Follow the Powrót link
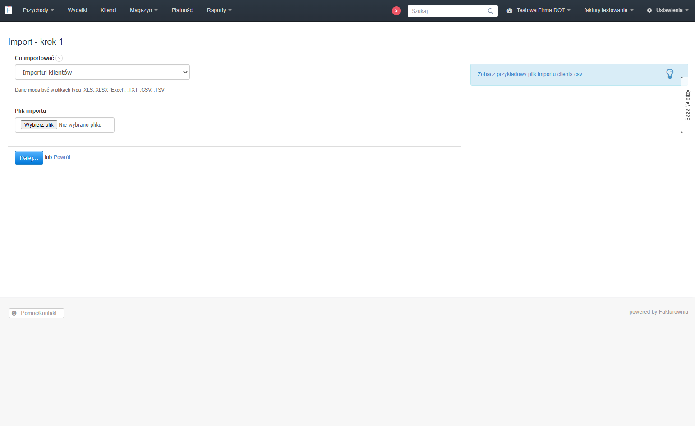695x426 pixels. (x=62, y=157)
